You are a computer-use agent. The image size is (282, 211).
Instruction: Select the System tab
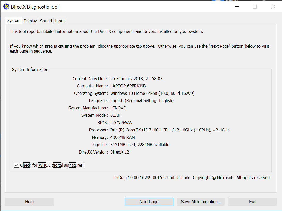pos(14,21)
